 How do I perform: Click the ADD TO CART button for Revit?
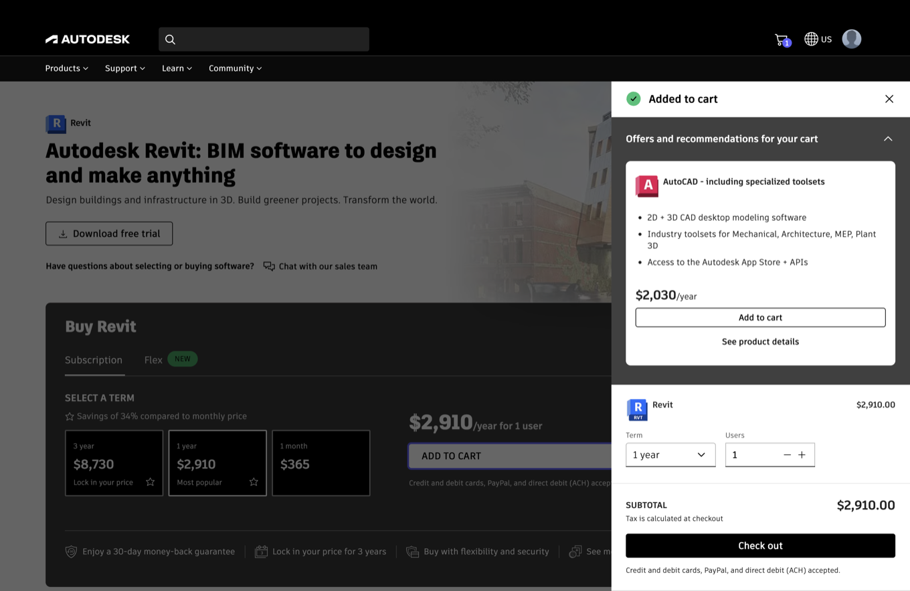click(x=510, y=456)
